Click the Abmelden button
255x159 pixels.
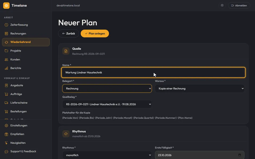click(x=239, y=6)
